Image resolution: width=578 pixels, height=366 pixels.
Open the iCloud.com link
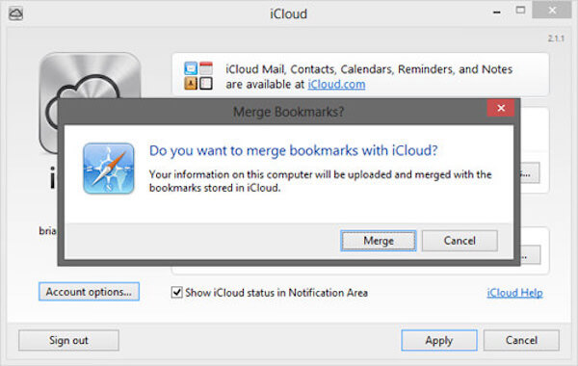point(336,85)
